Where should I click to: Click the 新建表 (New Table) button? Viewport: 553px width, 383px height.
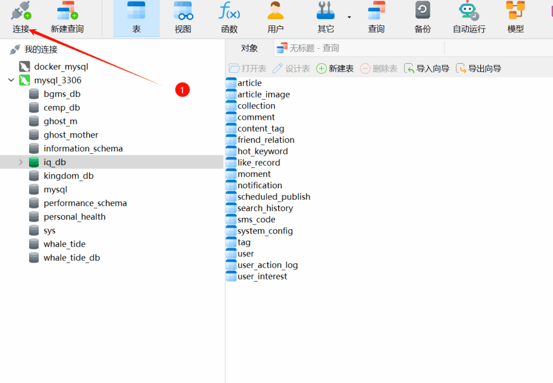coord(335,69)
